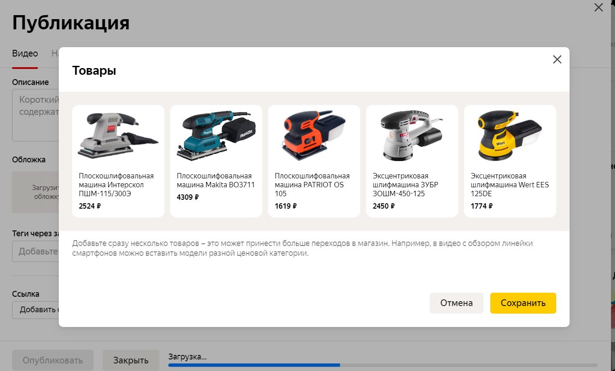
Task: Click the add link button under Ссылка
Action: (36, 310)
